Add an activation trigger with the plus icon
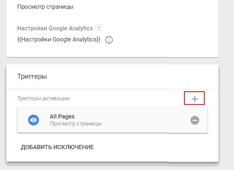 [194, 99]
